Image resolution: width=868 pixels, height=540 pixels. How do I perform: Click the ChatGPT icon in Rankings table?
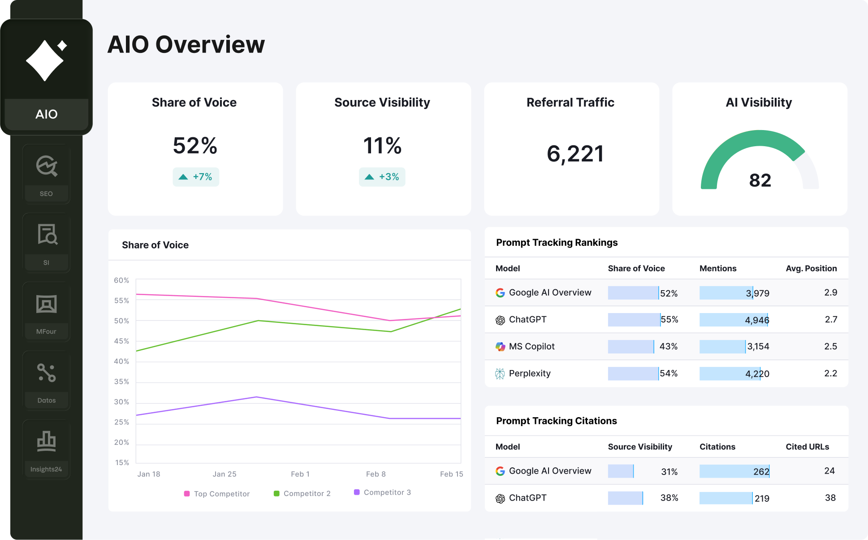pos(500,320)
